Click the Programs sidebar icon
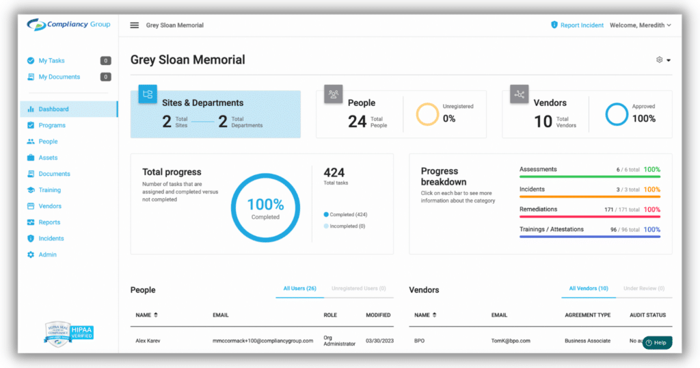Screen dimensions: 700x368 [30, 125]
